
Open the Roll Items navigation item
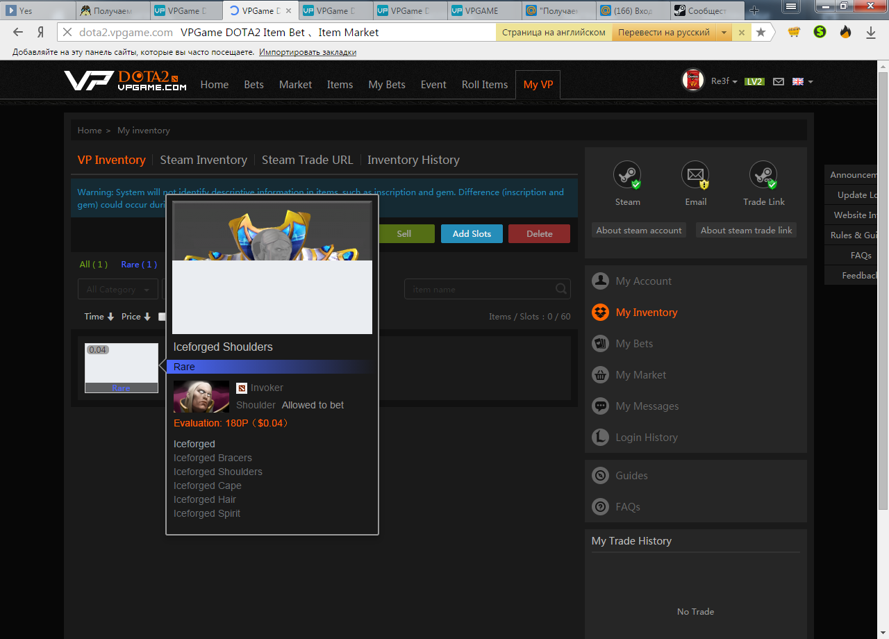[x=485, y=85]
